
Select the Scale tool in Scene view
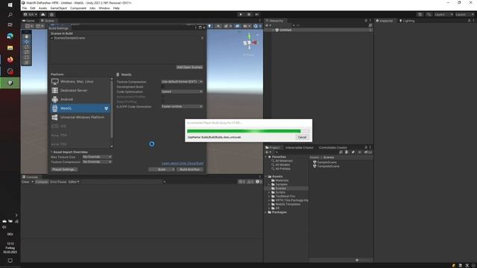27,52
